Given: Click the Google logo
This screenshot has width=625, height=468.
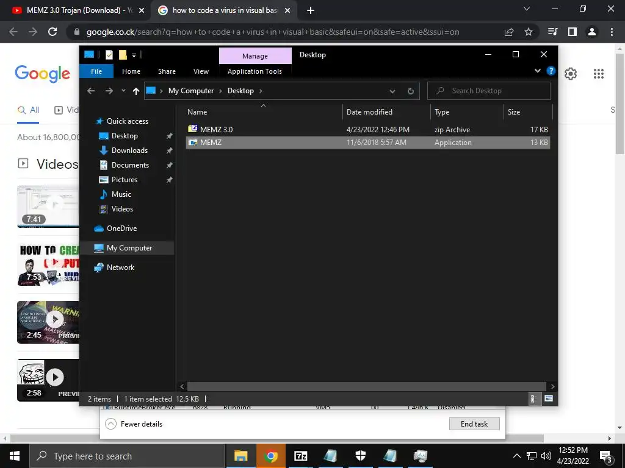Looking at the screenshot, I should (43, 74).
